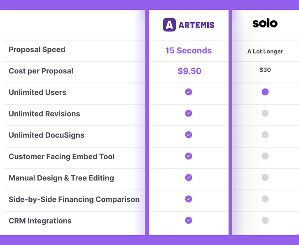The height and width of the screenshot is (245, 299).
Task: Click the Cost per Proposal row label
Action: click(x=41, y=71)
